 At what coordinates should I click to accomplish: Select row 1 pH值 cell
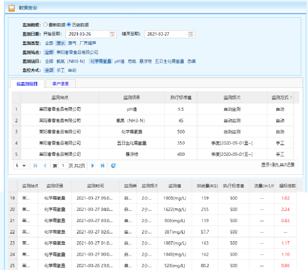point(131,109)
